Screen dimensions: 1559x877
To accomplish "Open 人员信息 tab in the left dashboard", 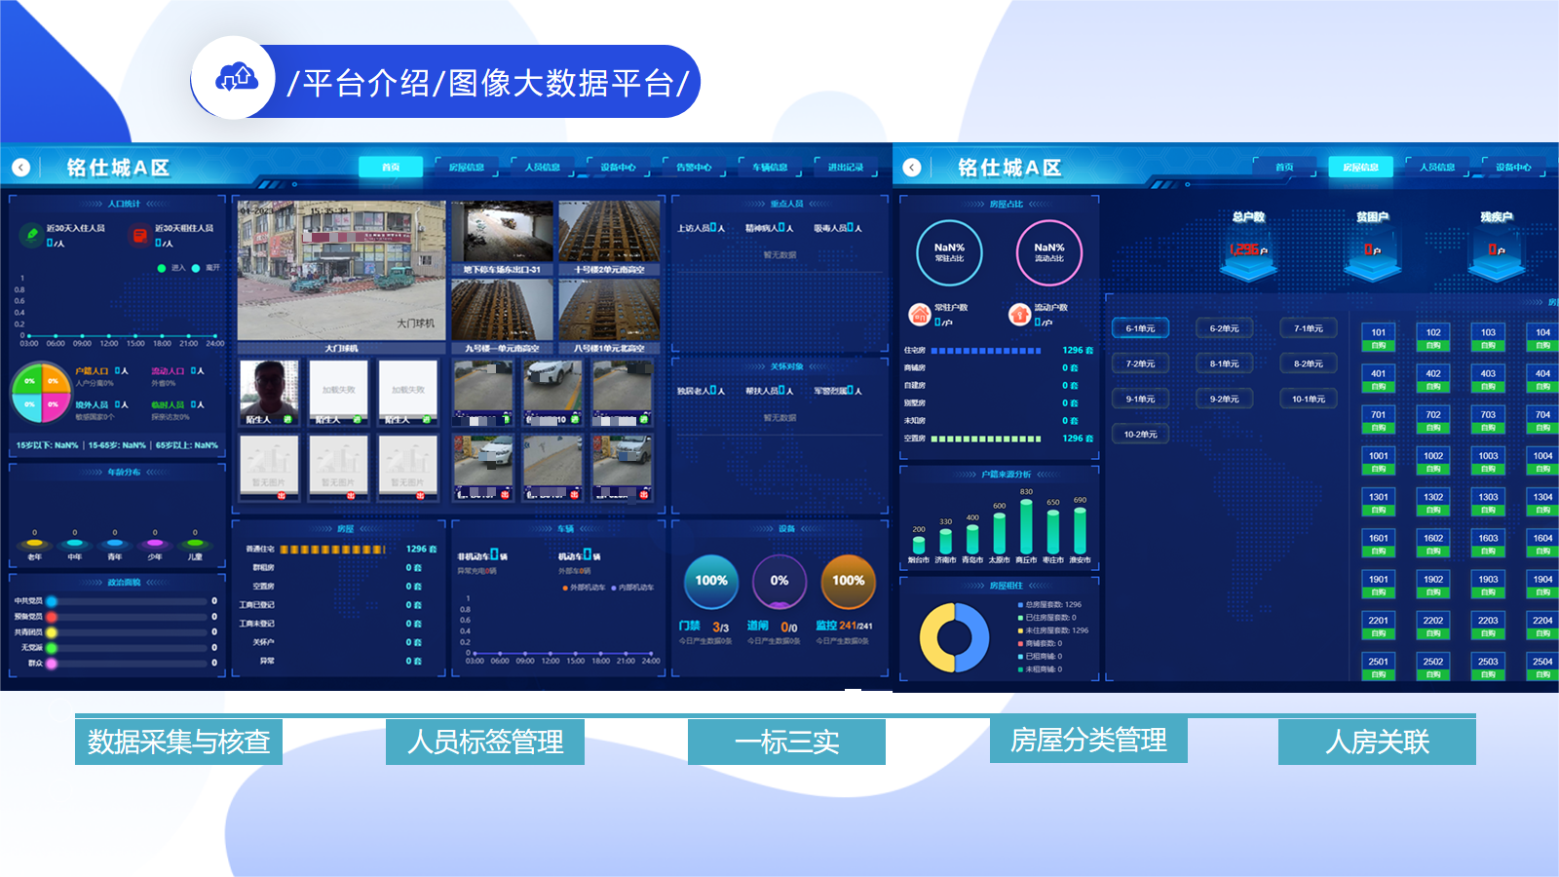I will pyautogui.click(x=543, y=168).
